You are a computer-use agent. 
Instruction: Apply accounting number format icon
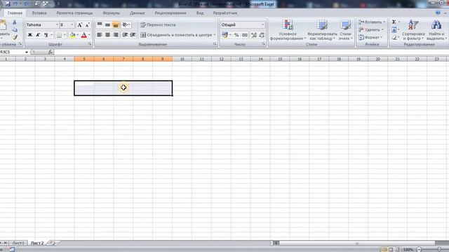[x=224, y=35]
